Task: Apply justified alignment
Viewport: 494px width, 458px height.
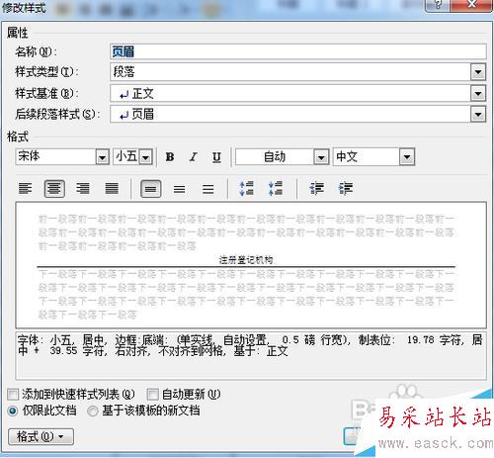Action: coord(112,189)
